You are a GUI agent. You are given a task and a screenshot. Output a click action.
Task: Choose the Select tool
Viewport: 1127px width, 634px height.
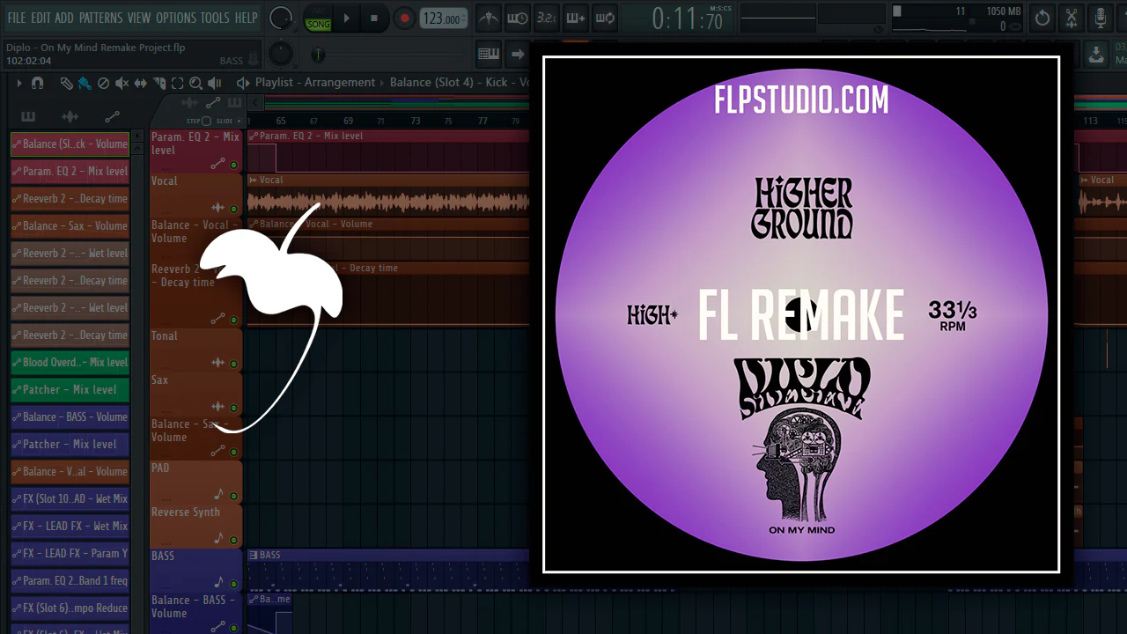177,83
